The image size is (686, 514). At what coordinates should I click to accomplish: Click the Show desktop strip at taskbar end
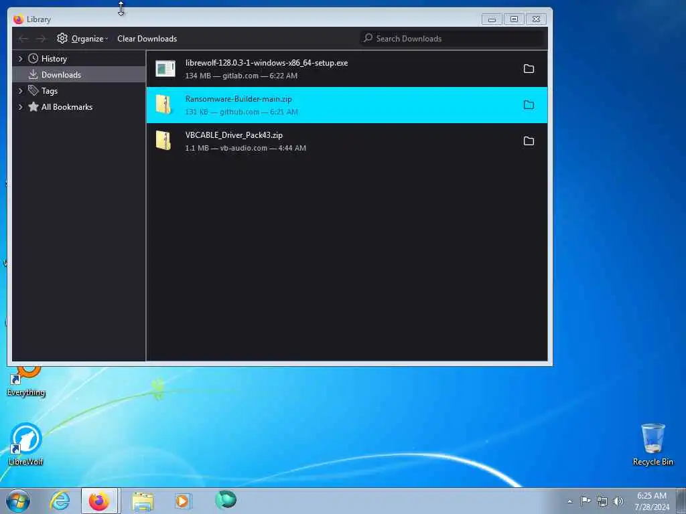[x=681, y=501]
